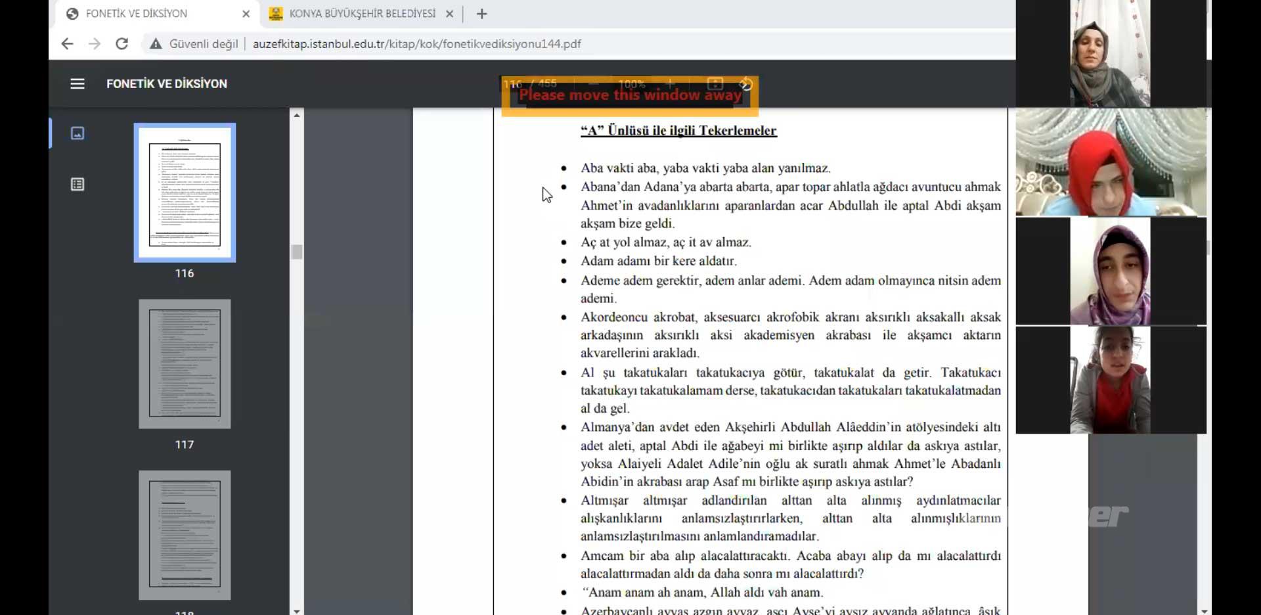The image size is (1261, 615).
Task: Select the FONETİK VE DİKSİYON tab
Action: [137, 14]
